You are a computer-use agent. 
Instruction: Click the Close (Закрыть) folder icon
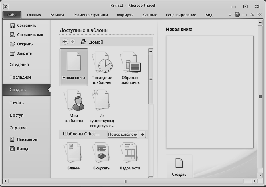(x=12, y=54)
